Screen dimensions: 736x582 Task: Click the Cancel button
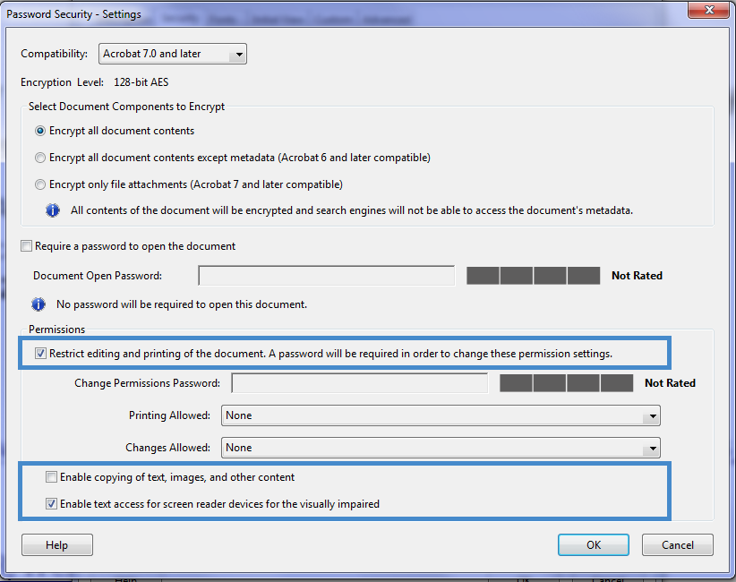[677, 545]
